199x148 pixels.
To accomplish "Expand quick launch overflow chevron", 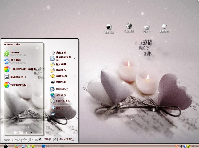I will tap(38, 146).
